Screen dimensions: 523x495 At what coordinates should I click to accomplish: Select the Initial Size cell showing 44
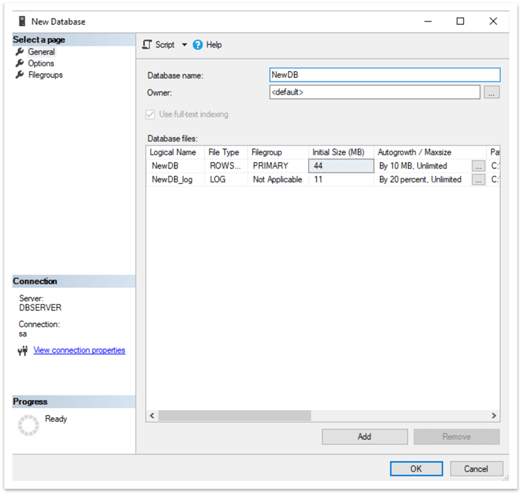341,166
